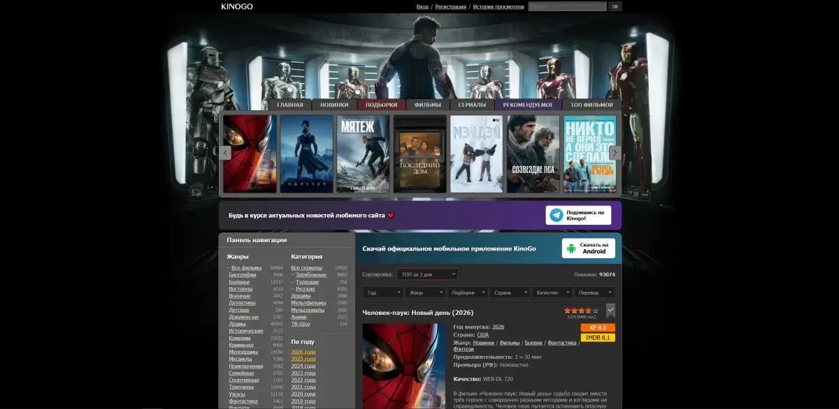Open the РЕКОМЕНДУЕМОЕ tab
This screenshot has height=409, width=839.
pos(528,105)
